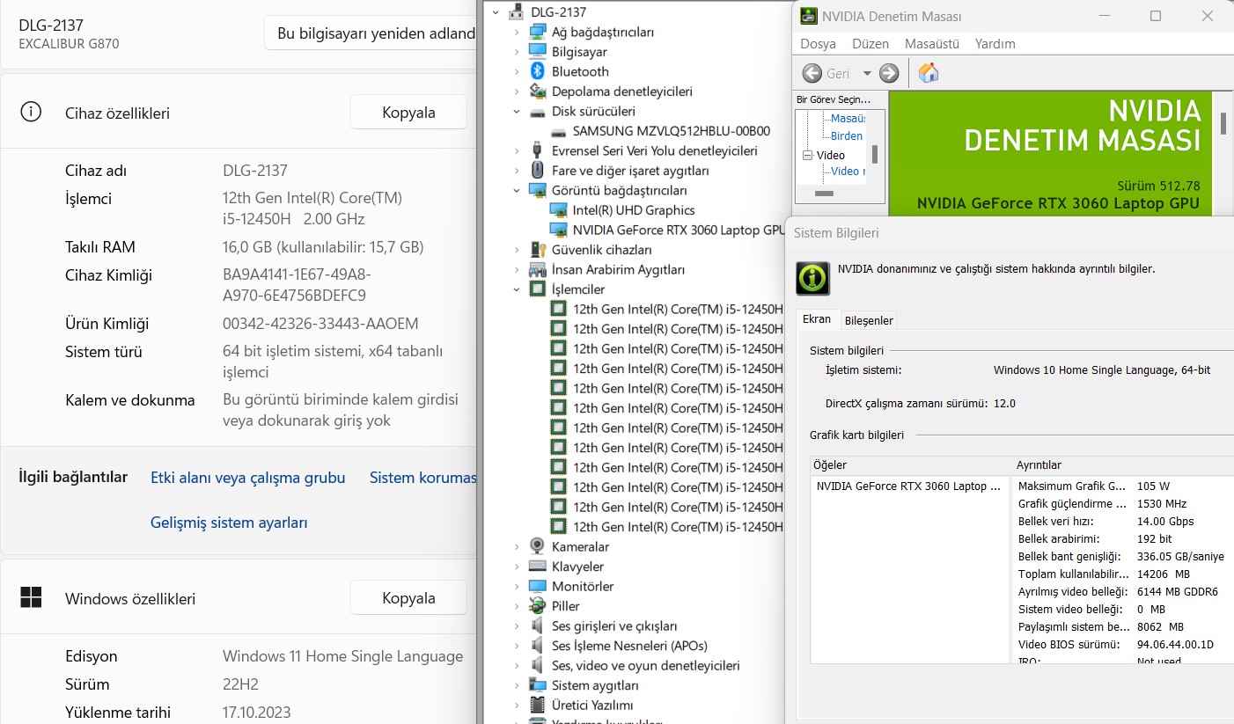
Task: Click the Maksimum Grafik 105 W row
Action: point(1123,486)
